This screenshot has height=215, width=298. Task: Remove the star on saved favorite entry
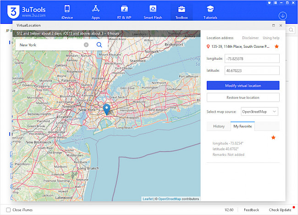pyautogui.click(x=273, y=137)
